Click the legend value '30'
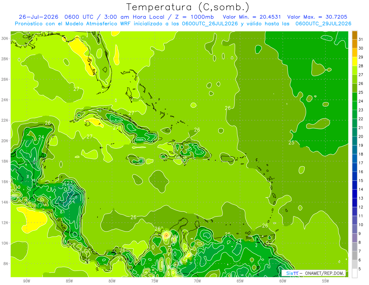 [x=361, y=48]
